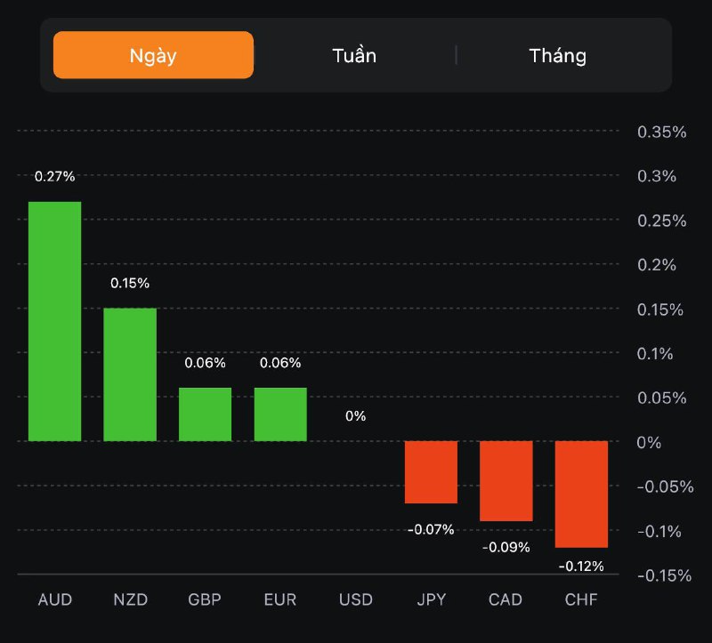Open the Tháng tab
This screenshot has height=643, width=712.
[558, 56]
